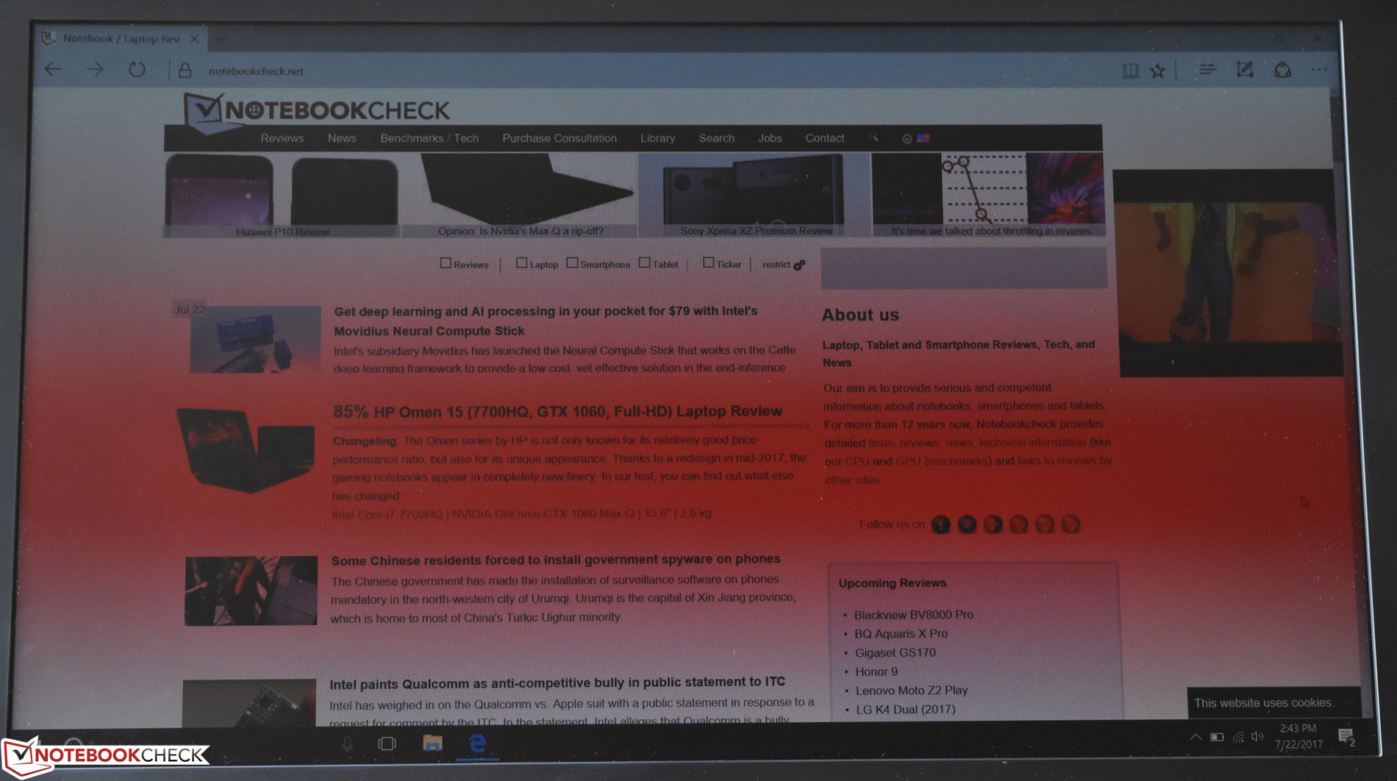Open Purchase Consultation menu
This screenshot has height=781, width=1397.
point(560,138)
